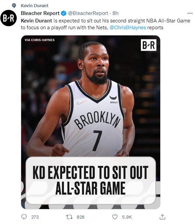
Task: Click the blue verified badge
Action: 63,13
